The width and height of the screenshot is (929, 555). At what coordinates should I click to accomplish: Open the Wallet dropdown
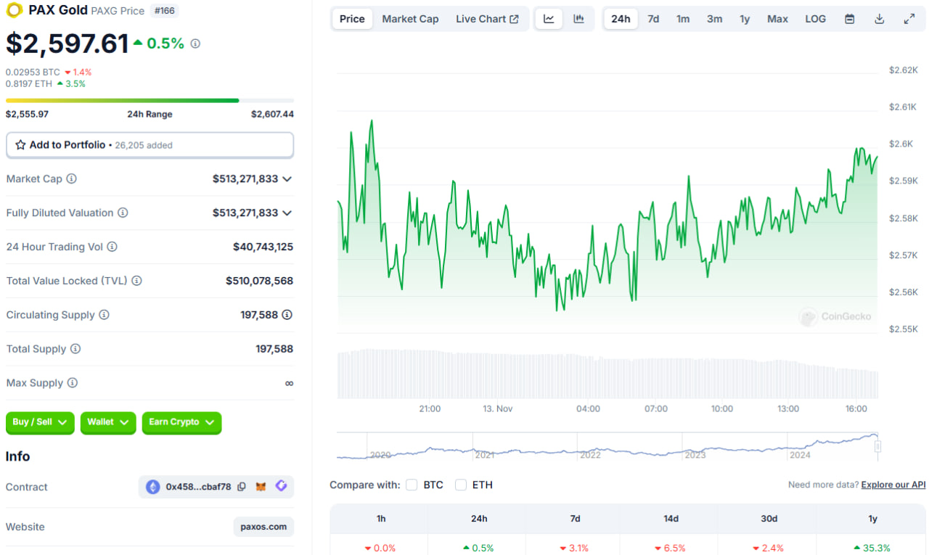pos(108,422)
